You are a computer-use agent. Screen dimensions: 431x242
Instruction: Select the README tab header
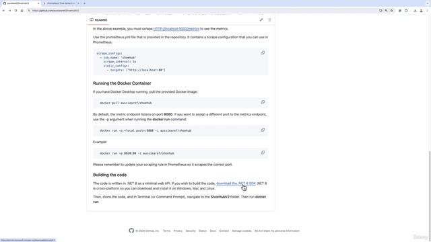[98, 20]
